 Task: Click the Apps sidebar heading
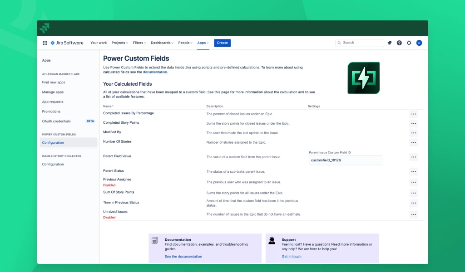point(46,60)
